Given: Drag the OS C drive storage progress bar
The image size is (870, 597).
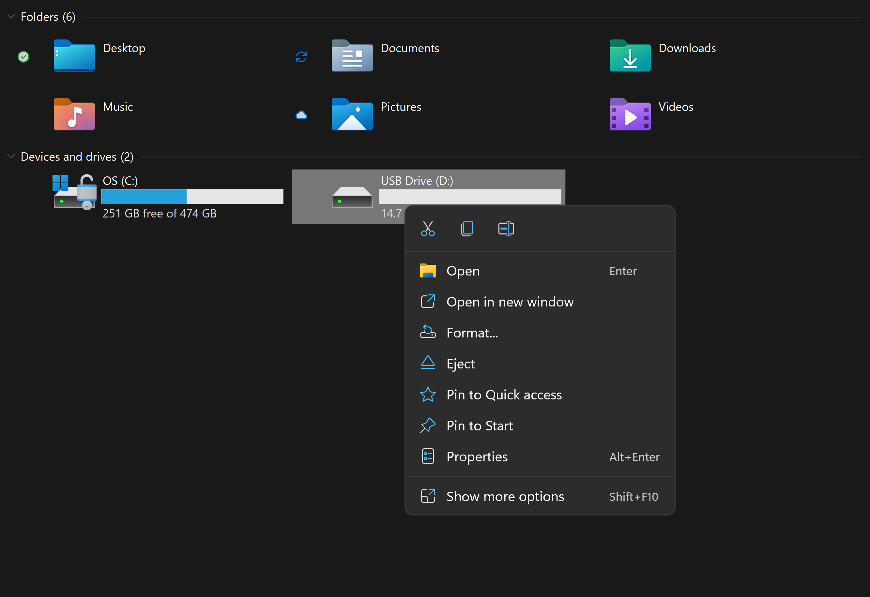Looking at the screenshot, I should click(x=192, y=197).
